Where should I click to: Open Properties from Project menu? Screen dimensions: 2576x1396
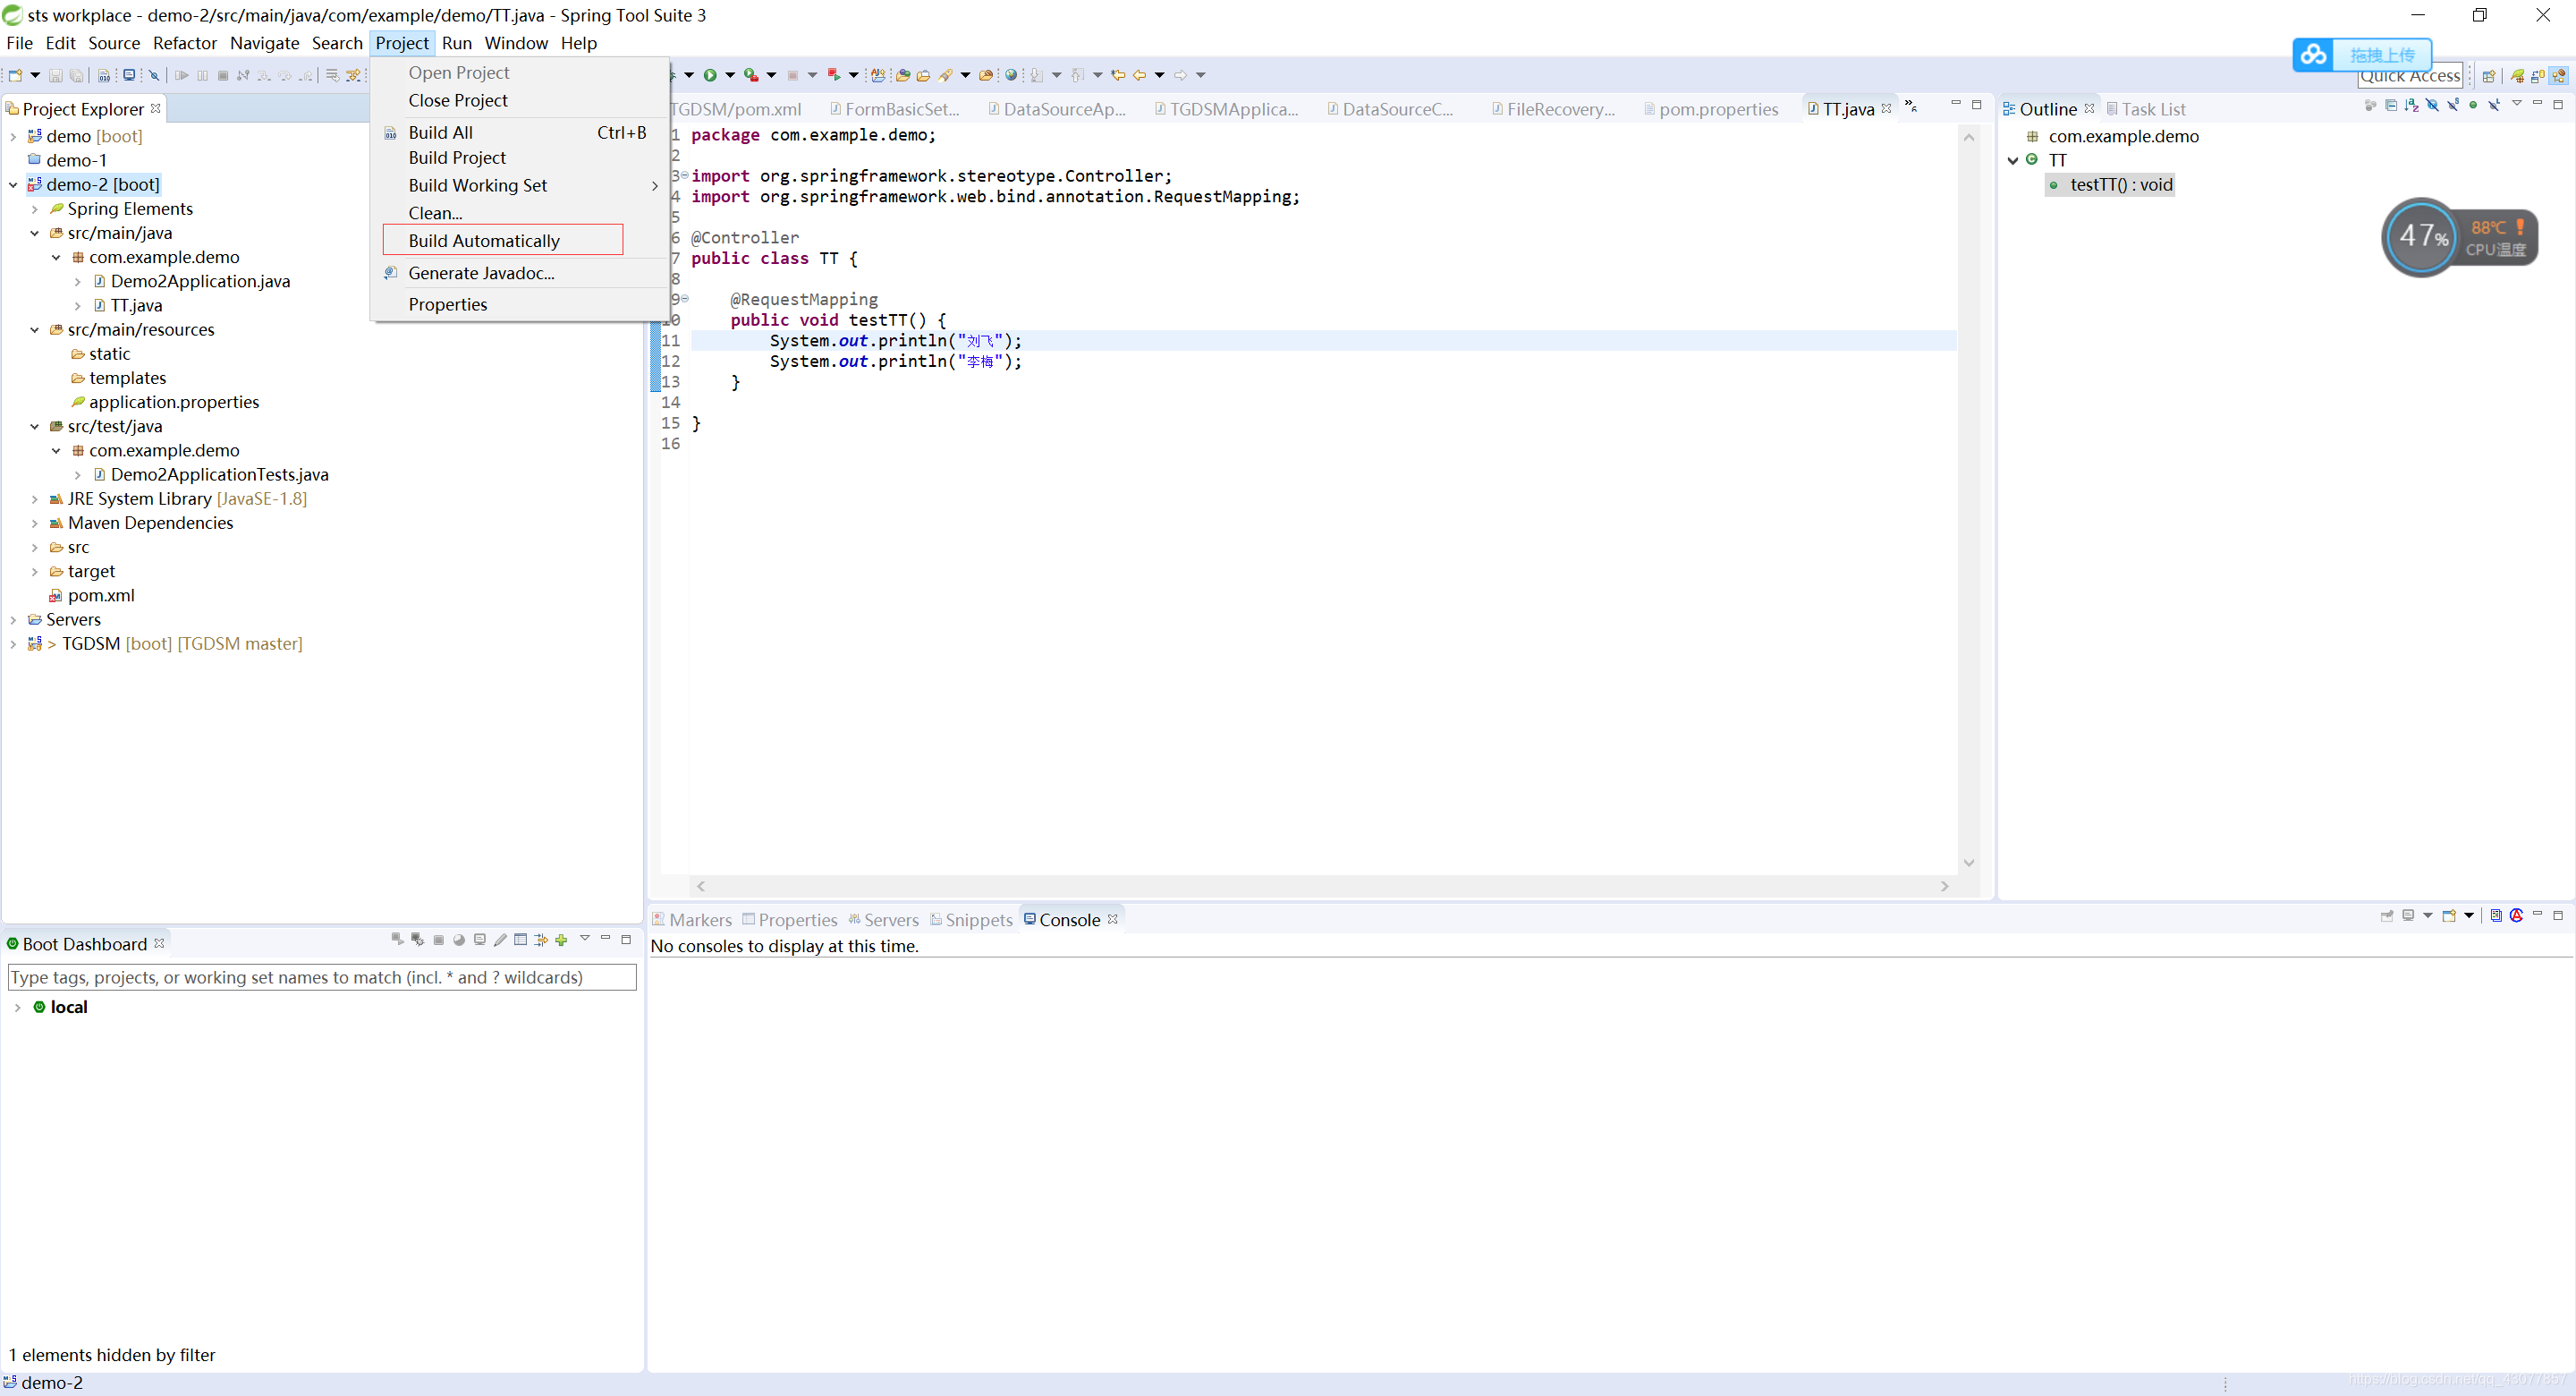click(x=447, y=304)
